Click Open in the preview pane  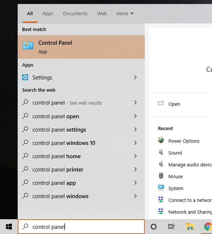coord(174,104)
